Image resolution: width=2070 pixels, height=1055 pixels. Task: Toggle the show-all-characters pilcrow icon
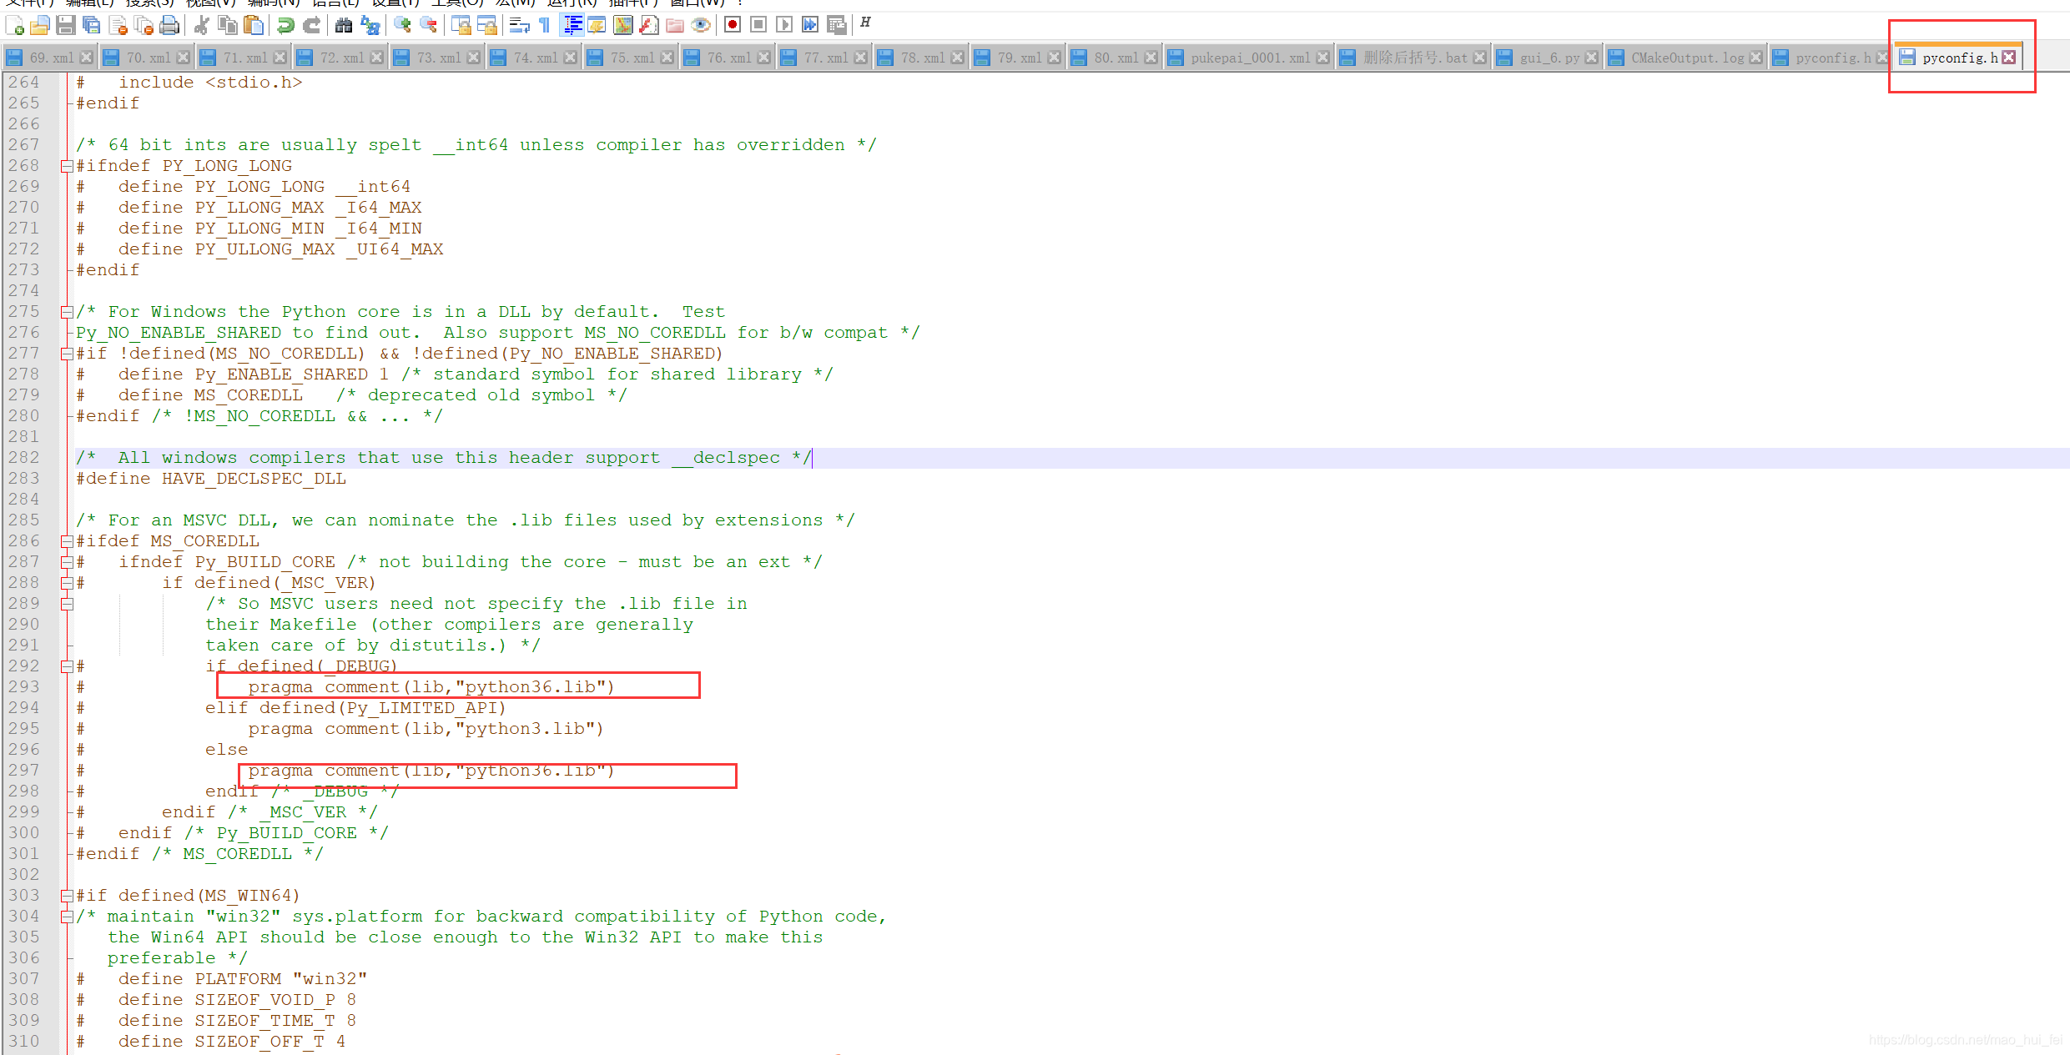tap(545, 25)
